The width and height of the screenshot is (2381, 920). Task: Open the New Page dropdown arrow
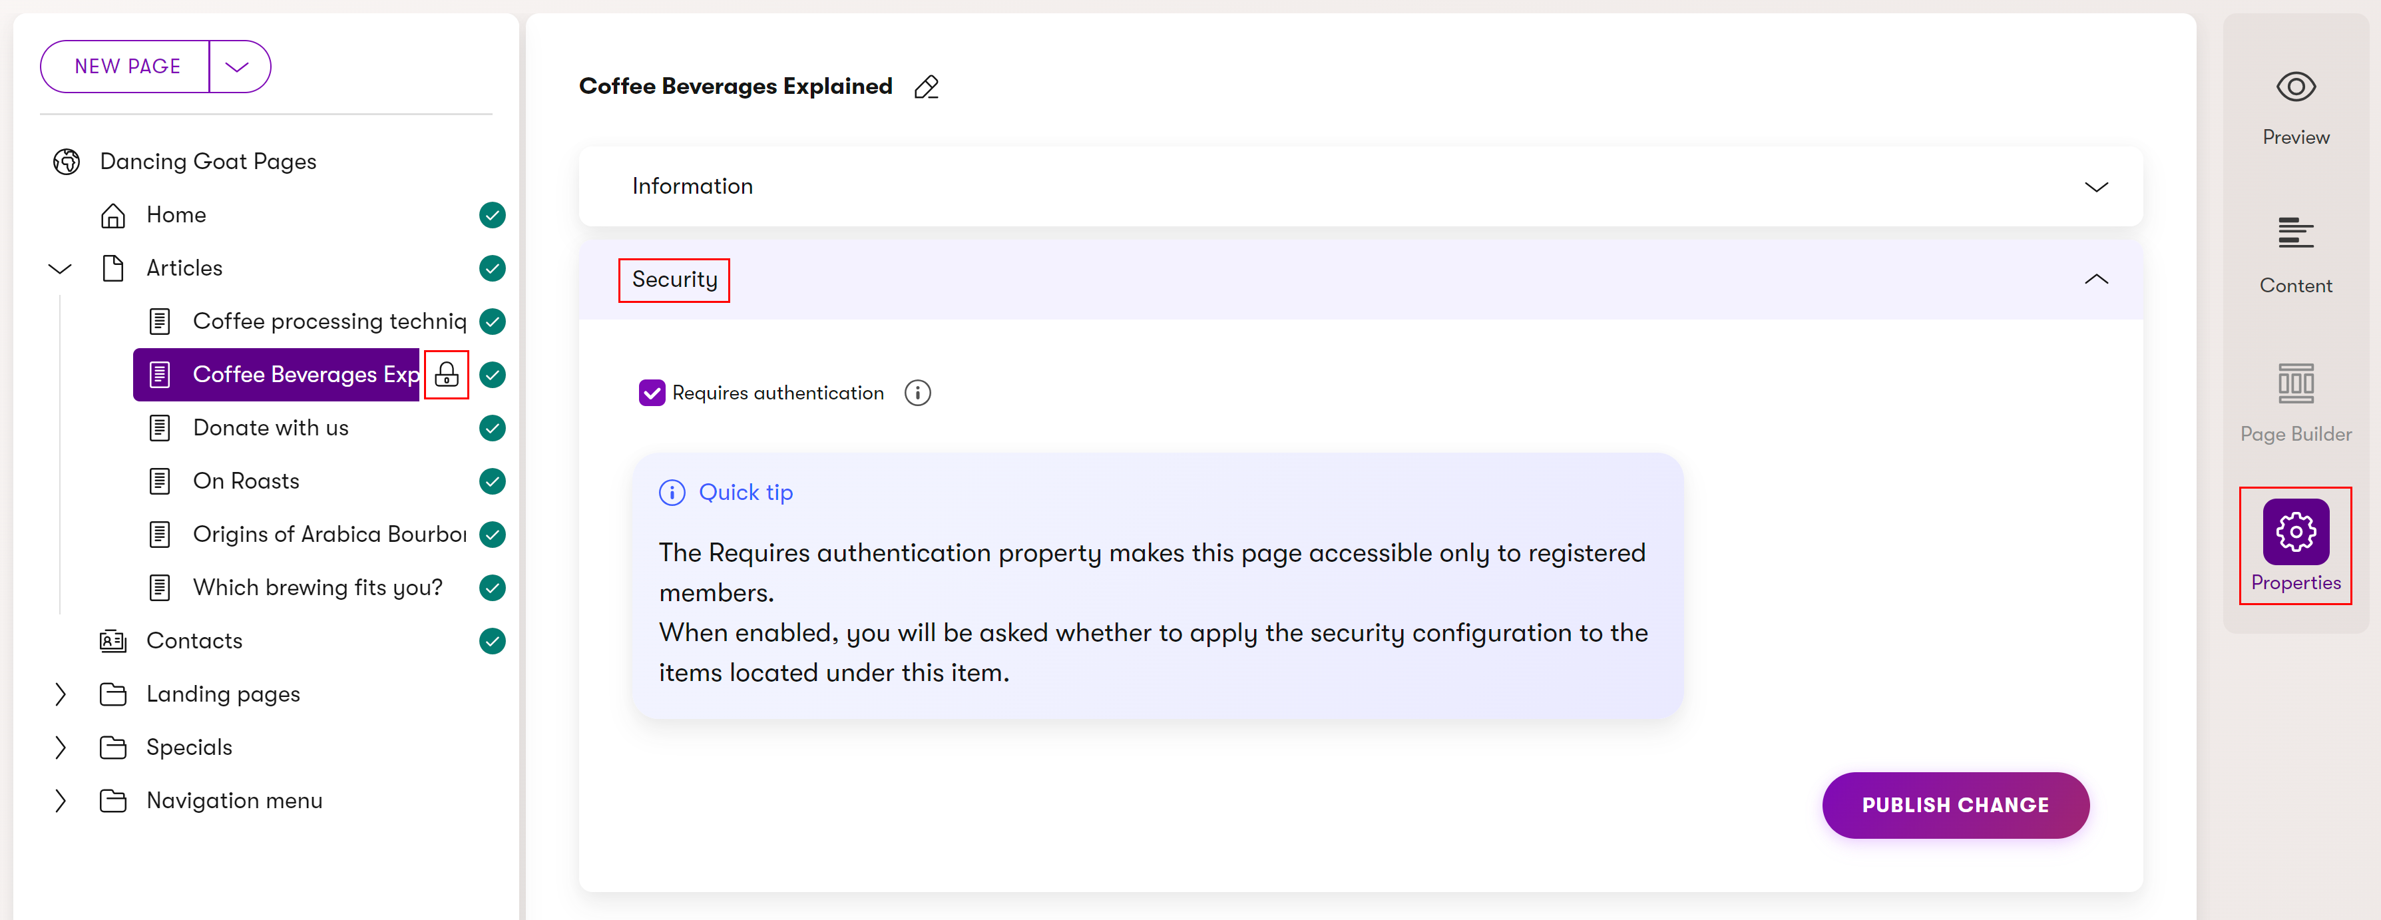click(x=238, y=67)
